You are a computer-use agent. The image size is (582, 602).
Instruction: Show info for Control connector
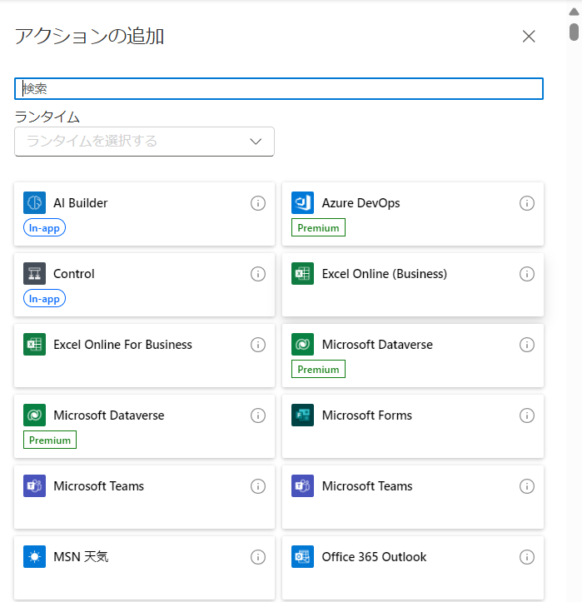pos(258,274)
